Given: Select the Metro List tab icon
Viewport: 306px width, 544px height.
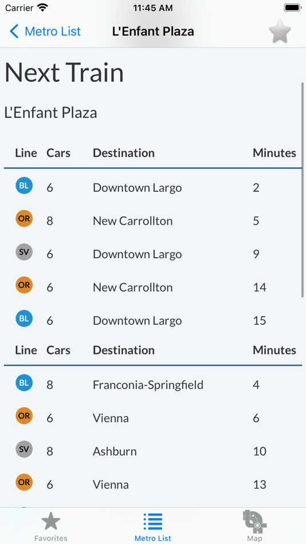Looking at the screenshot, I should pos(153,522).
